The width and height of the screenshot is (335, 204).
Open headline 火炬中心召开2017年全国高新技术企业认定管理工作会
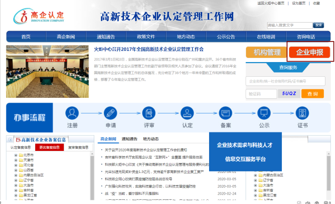click(x=149, y=49)
